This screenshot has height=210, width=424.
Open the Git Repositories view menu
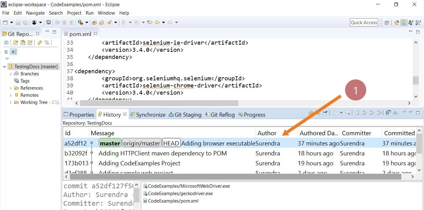click(7, 59)
